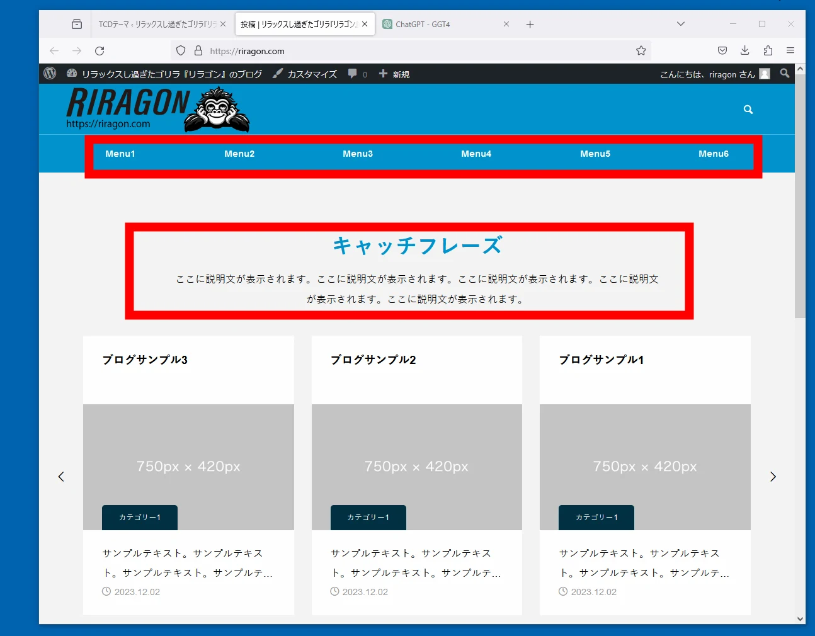Click the white search icon in site header
This screenshot has height=636, width=815.
(x=748, y=110)
